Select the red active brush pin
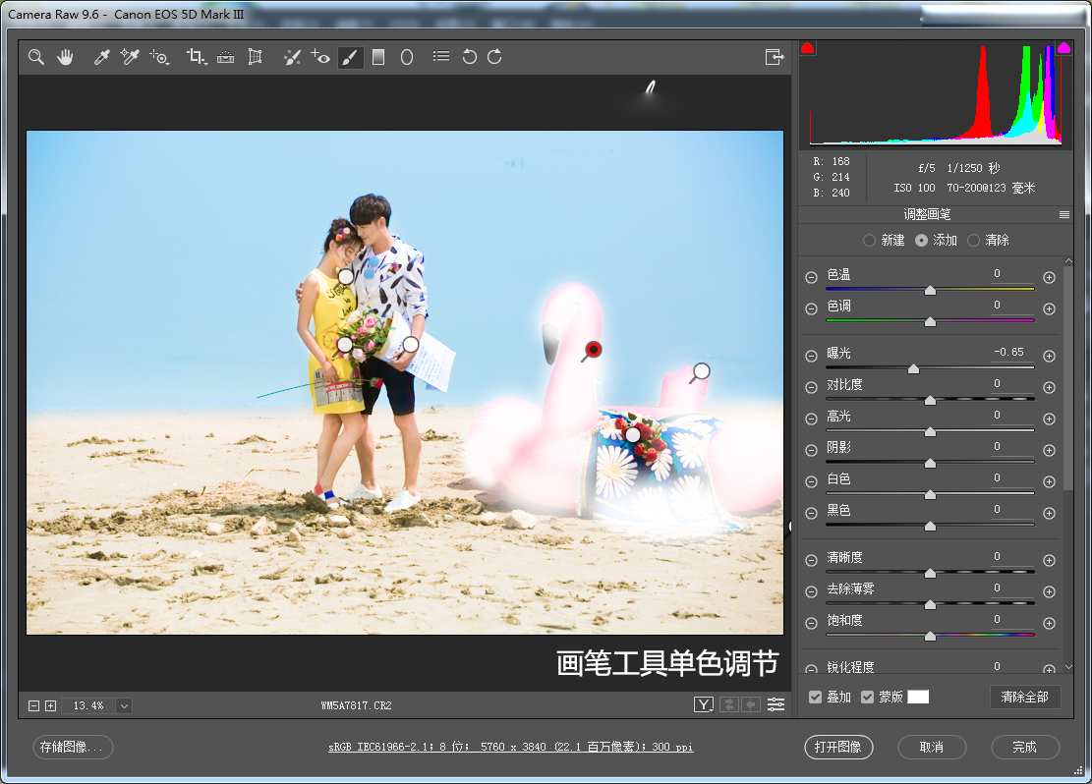The image size is (1092, 784). (x=593, y=349)
